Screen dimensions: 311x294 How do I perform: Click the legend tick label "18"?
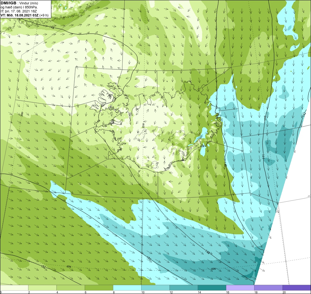point(256,292)
